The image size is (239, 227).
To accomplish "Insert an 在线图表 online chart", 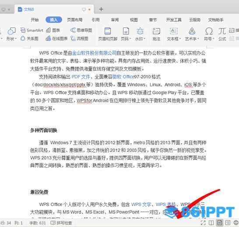I will [x=56, y=38].
